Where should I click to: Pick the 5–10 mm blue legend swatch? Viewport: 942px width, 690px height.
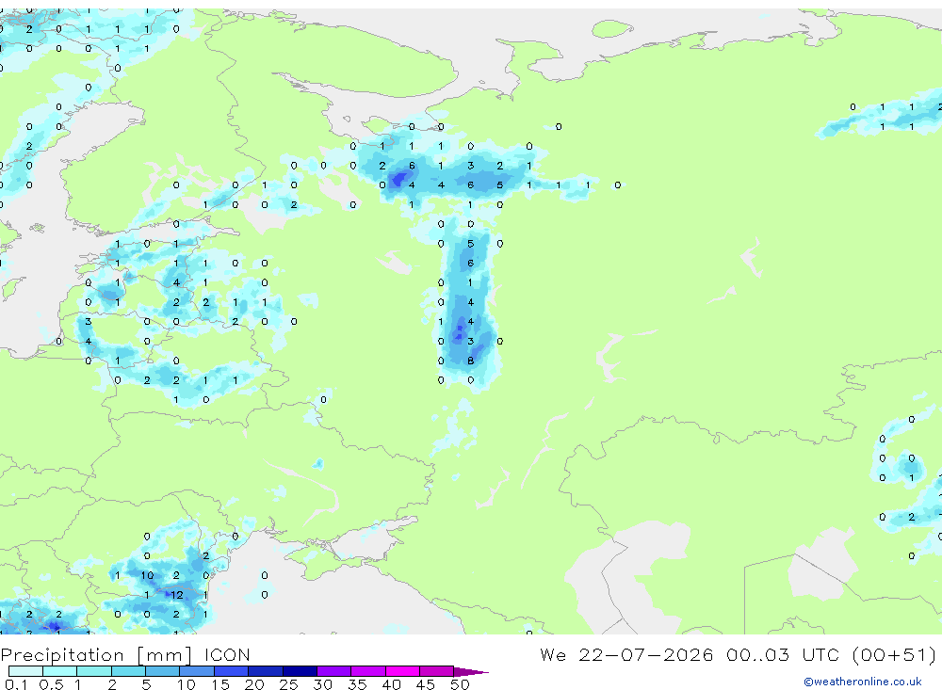tap(162, 671)
